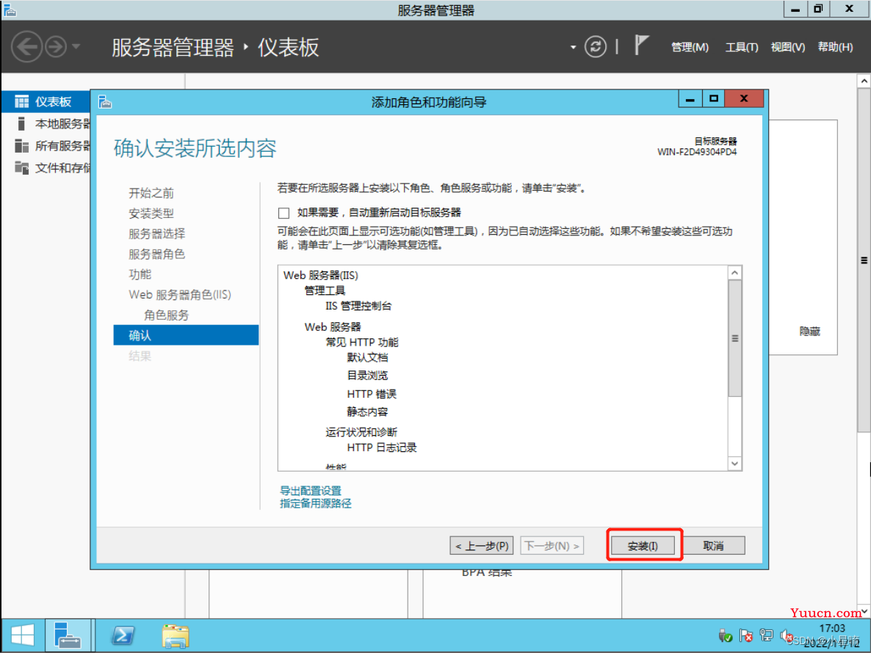The width and height of the screenshot is (871, 653).
Task: Click HTTP 错误 in the list
Action: point(372,394)
